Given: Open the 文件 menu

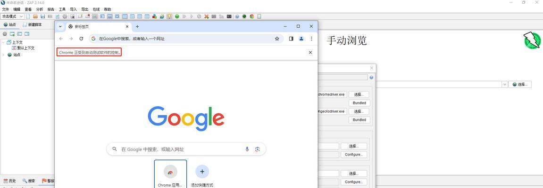Looking at the screenshot, I should pyautogui.click(x=6, y=10).
